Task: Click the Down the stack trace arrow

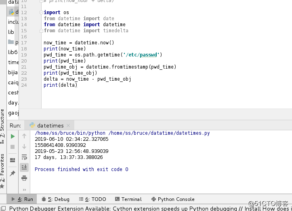Action: tap(24, 146)
